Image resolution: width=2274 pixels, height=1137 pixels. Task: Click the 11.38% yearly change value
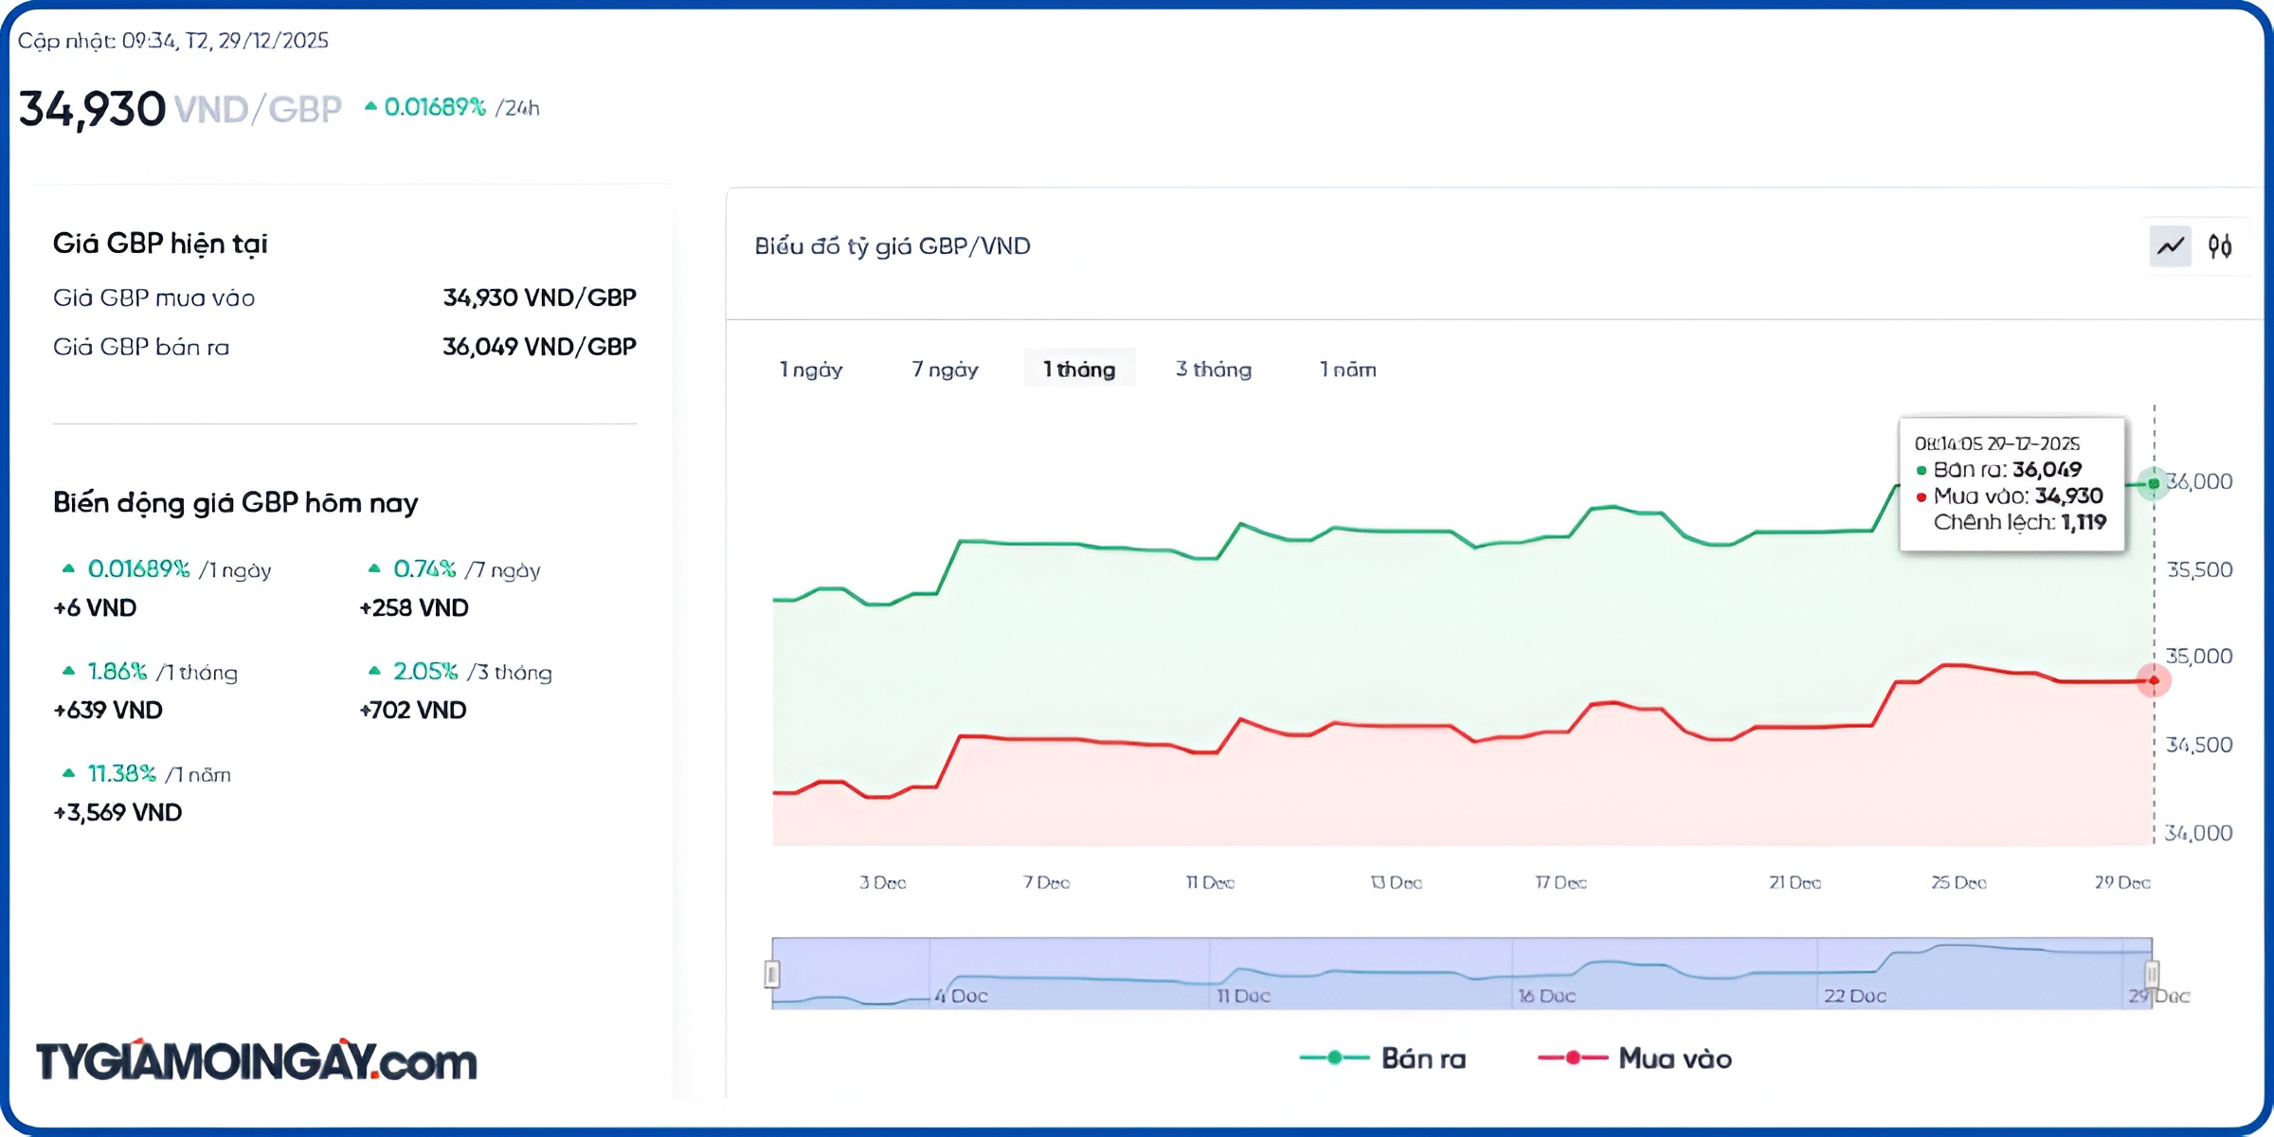[121, 774]
